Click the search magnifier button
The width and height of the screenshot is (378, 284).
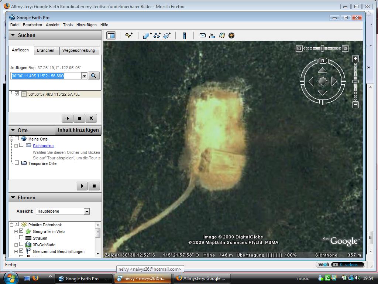tap(94, 76)
